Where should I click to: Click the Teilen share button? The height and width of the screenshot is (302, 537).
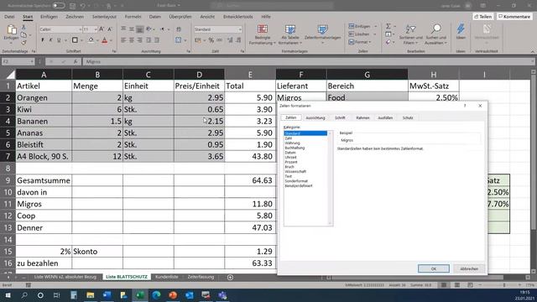point(483,17)
